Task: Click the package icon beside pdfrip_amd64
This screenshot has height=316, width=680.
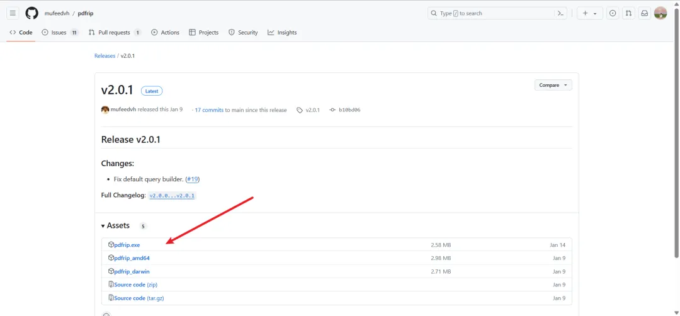Action: tap(111, 258)
